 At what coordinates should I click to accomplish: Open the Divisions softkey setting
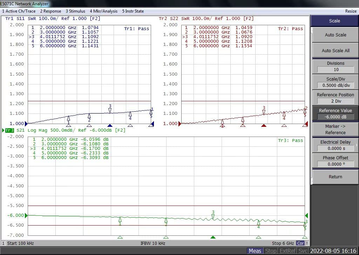[x=336, y=66]
